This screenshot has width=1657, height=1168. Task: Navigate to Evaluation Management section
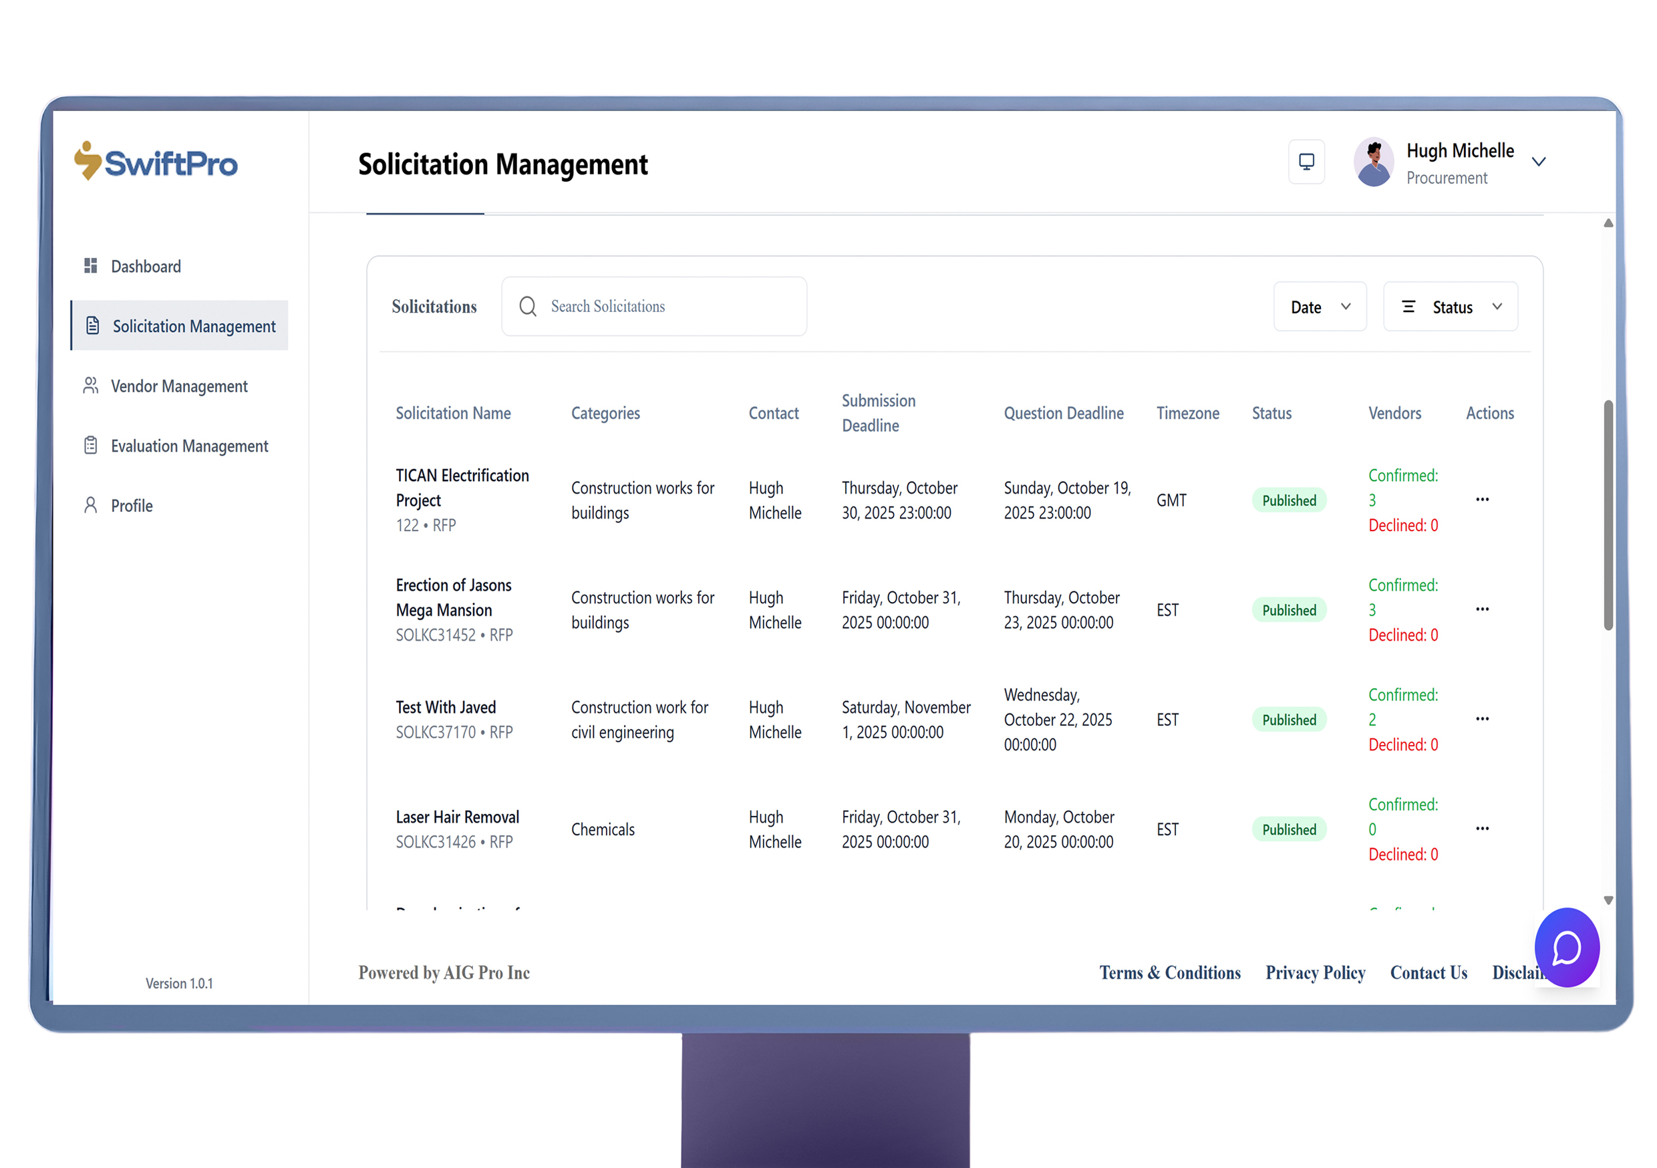[188, 446]
